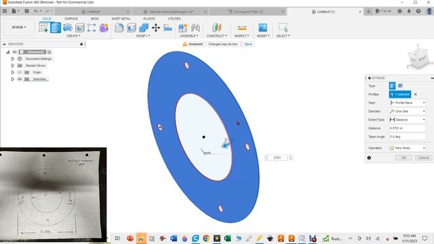Image resolution: width=434 pixels, height=244 pixels.
Task: Click the Save link in unsaved warning
Action: coord(248,44)
